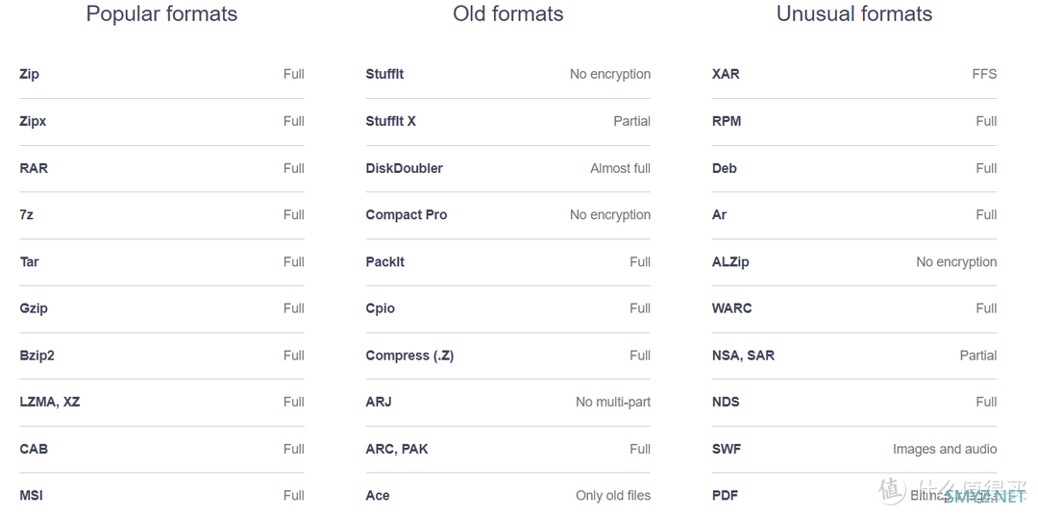Viewport: 1038px width, 515px height.
Task: Select the Gzip format row
Action: tap(161, 308)
